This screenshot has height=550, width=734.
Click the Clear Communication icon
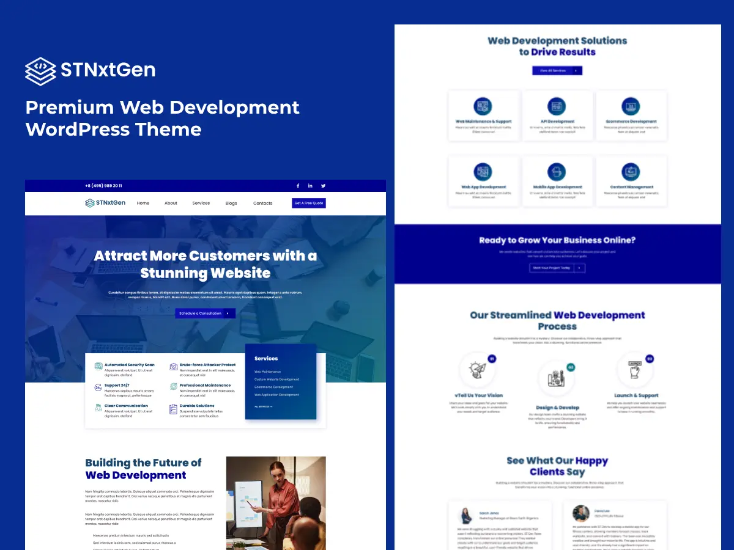[98, 408]
